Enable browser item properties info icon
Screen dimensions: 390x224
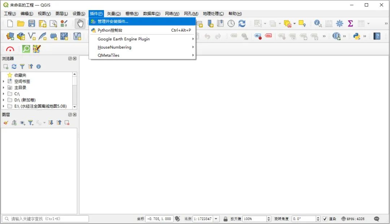pos(39,67)
